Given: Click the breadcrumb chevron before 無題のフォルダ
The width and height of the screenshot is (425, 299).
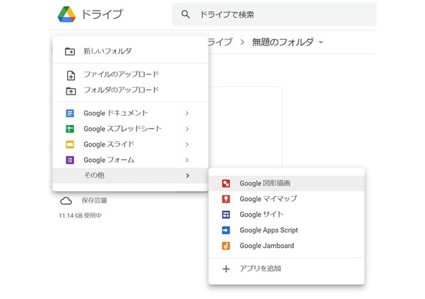Looking at the screenshot, I should coord(242,42).
